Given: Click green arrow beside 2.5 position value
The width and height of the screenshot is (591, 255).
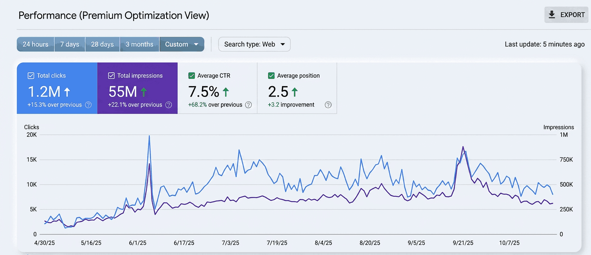Looking at the screenshot, I should pos(295,92).
